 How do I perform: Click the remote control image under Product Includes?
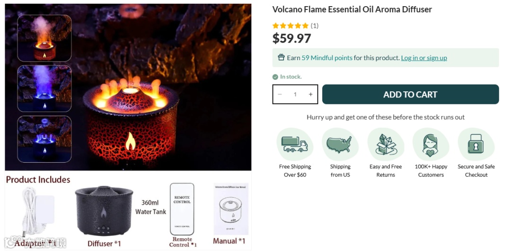(x=182, y=209)
